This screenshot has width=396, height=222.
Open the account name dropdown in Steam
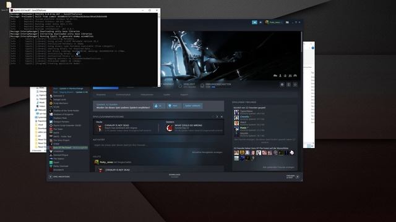273,22
